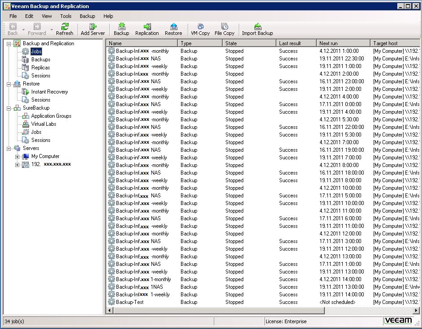Select job 'Backup-Infxxx 1-weekly'
The width and height of the screenshot is (422, 329).
point(142,294)
